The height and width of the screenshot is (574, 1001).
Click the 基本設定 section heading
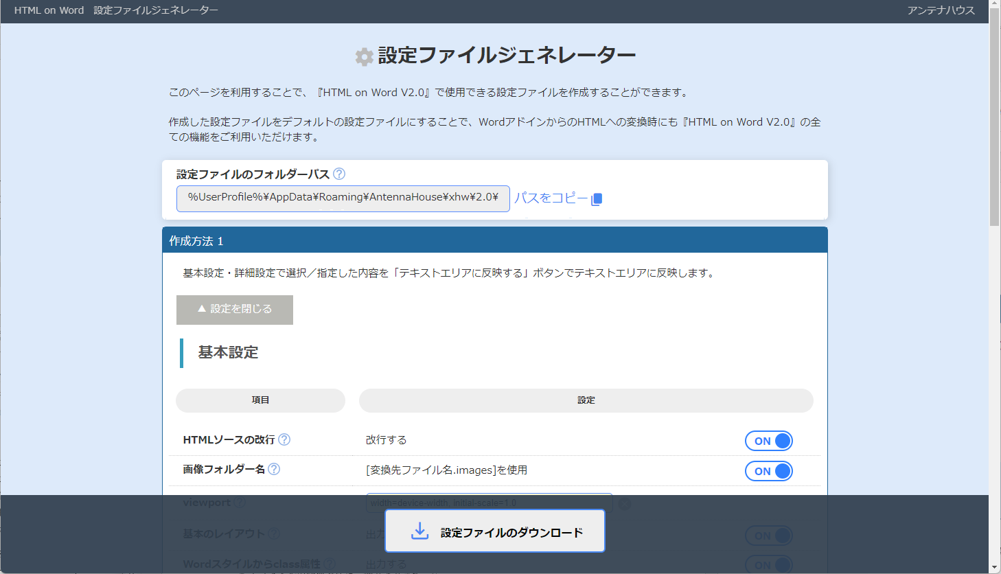coord(228,352)
